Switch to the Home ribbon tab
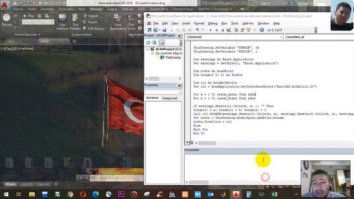 click(18, 9)
